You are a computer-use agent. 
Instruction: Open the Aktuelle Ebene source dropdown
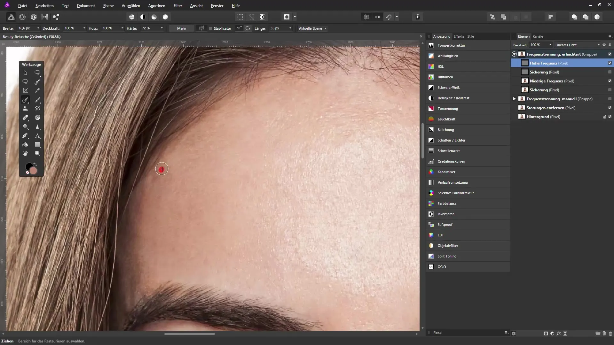312,28
